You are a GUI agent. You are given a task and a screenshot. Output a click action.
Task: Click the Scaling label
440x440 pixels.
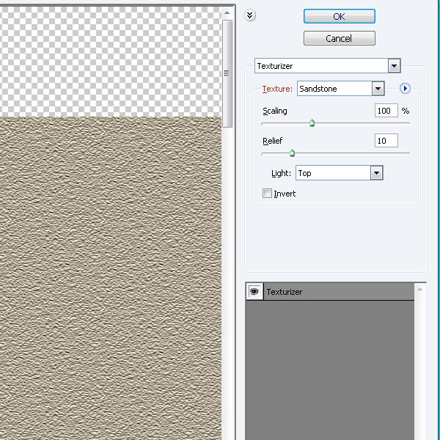[x=275, y=111]
